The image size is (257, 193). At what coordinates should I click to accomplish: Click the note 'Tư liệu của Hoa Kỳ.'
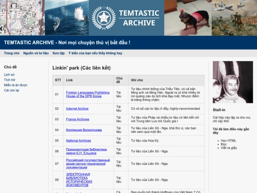coord(145,141)
